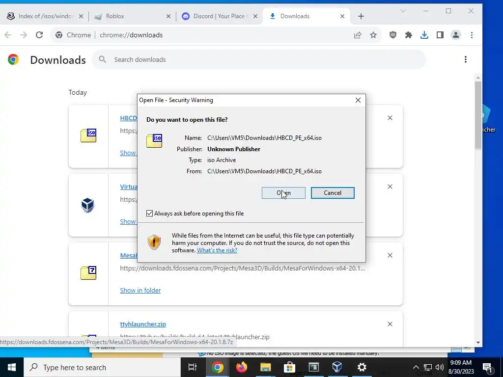Viewport: 503px width, 377px height.
Task: Open the tab search dropdown arrow
Action: tap(403, 11)
